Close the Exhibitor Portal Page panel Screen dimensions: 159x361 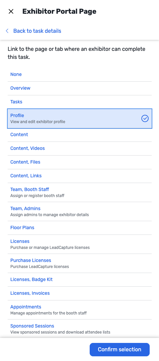point(11,11)
